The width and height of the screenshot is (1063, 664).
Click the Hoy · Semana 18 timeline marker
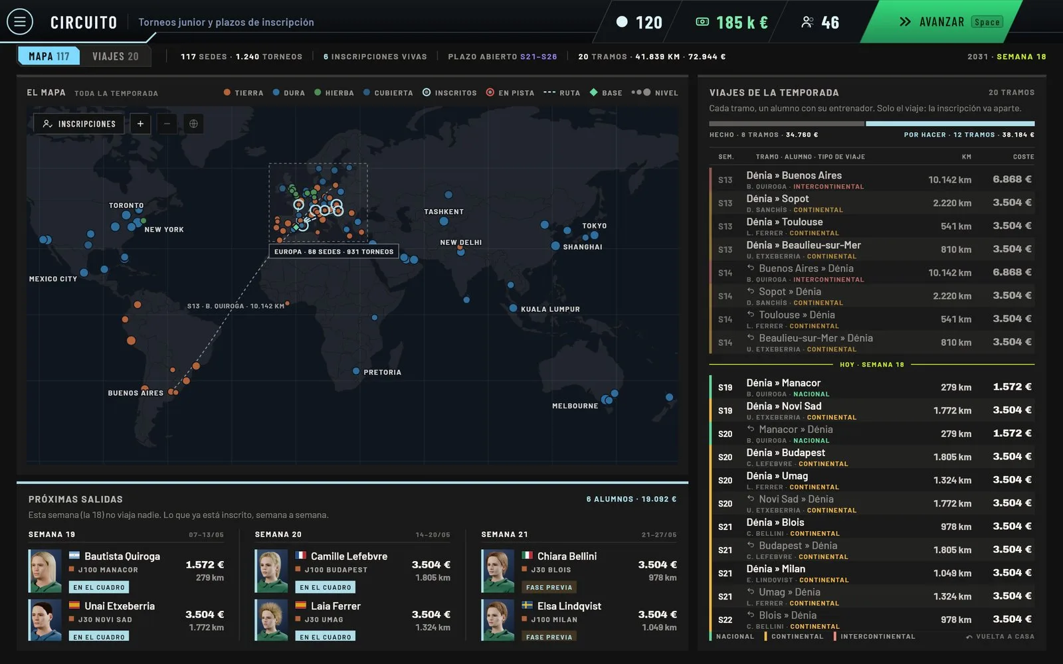point(872,365)
